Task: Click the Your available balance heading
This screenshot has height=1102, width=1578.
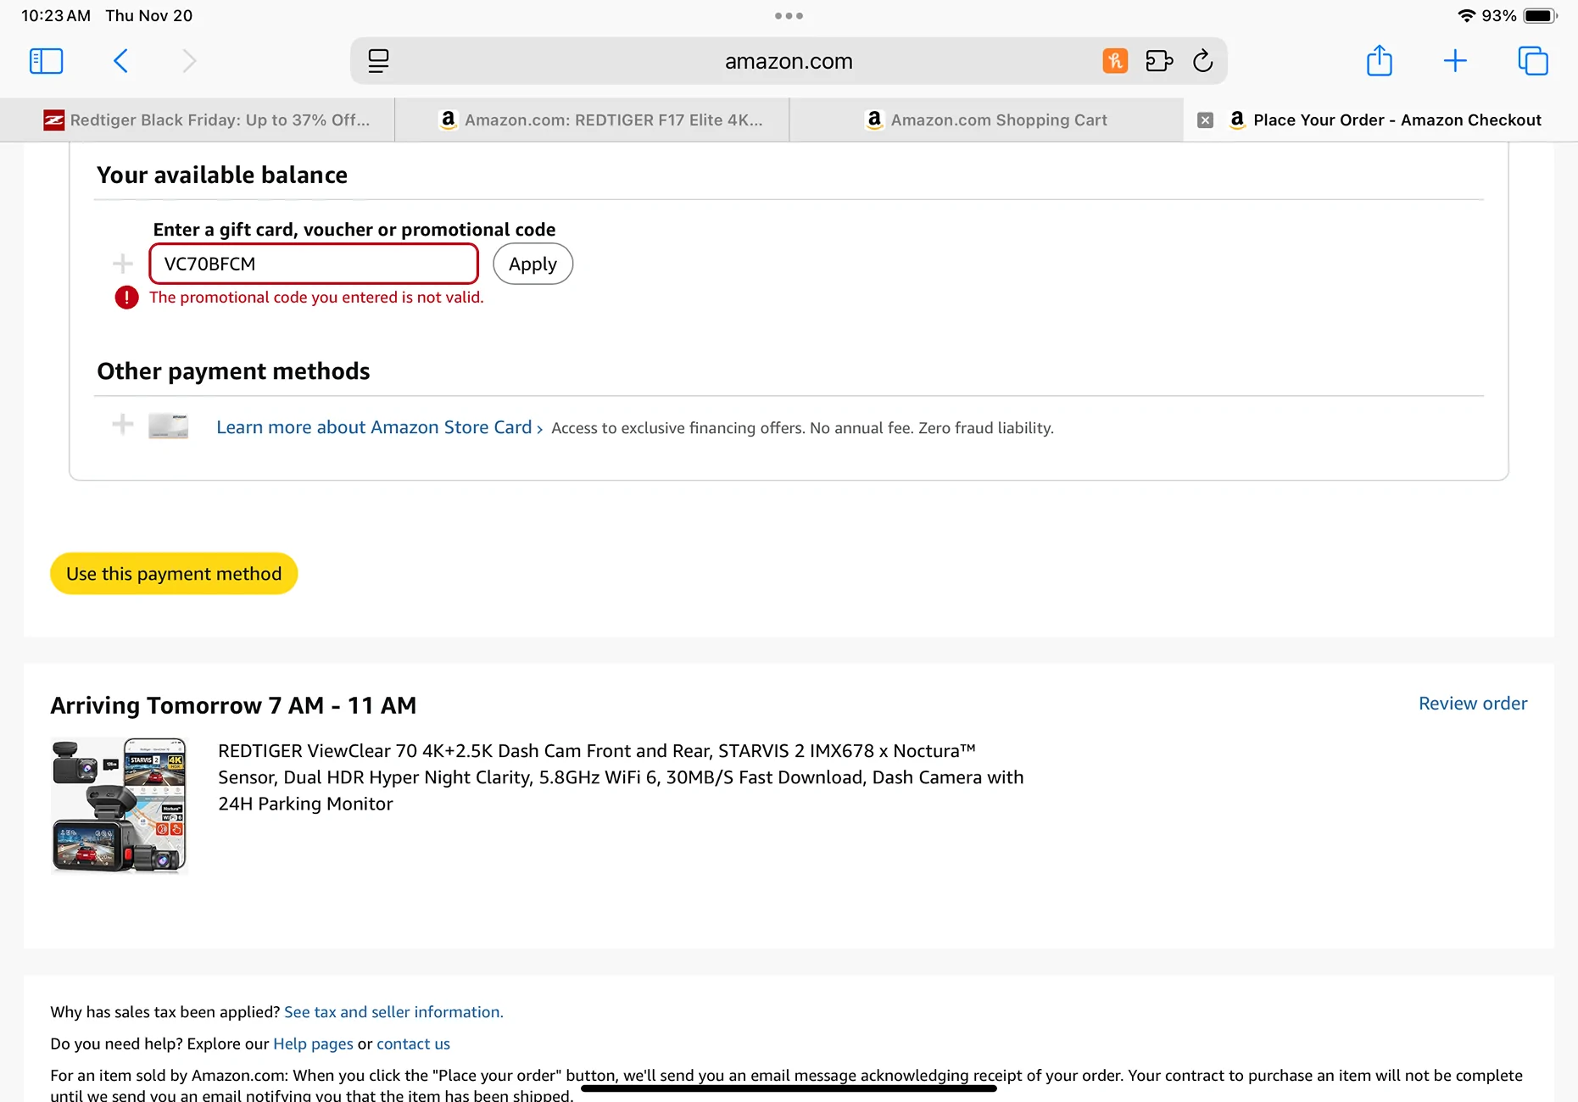Action: click(222, 175)
